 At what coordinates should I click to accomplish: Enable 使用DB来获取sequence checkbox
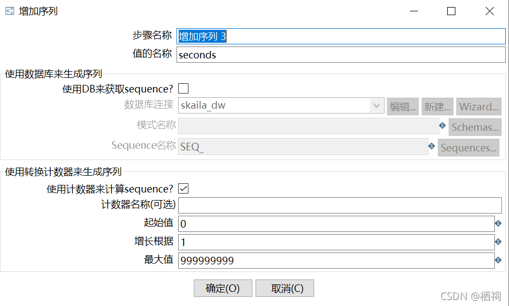coord(184,89)
